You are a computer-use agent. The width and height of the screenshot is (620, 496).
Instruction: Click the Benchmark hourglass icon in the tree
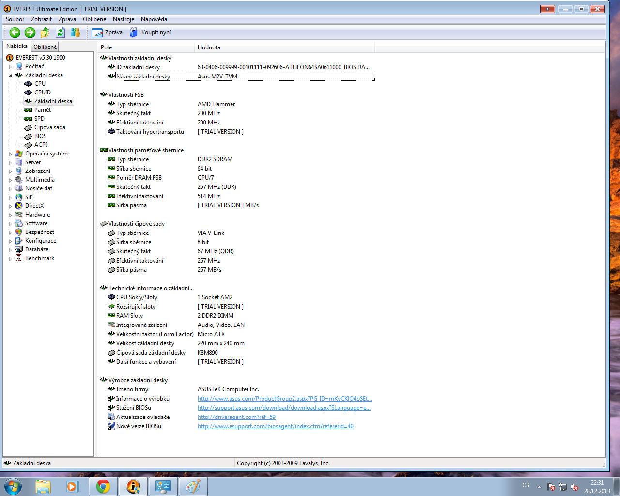click(19, 258)
